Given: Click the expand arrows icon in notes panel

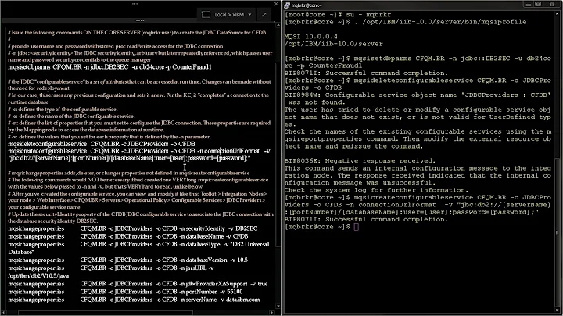Looking at the screenshot, I should [x=264, y=14].
